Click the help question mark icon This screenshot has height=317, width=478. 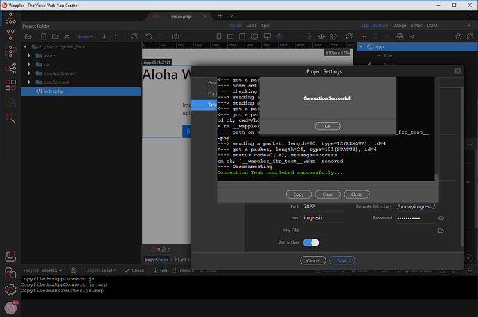[459, 37]
